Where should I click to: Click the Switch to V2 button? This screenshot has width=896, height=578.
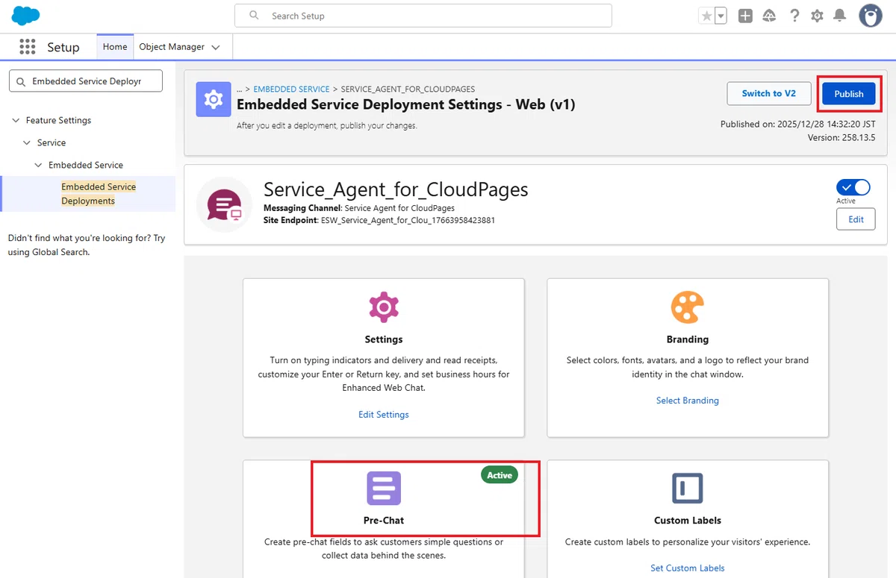coord(769,93)
